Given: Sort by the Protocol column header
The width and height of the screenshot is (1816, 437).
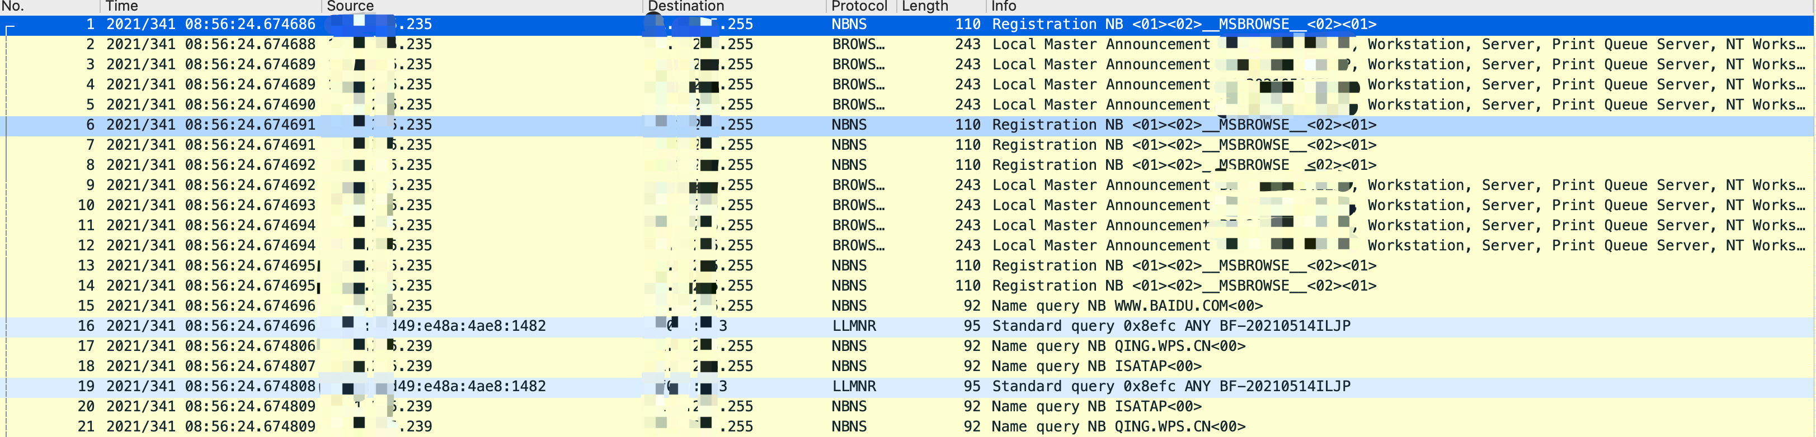Looking at the screenshot, I should [x=859, y=6].
